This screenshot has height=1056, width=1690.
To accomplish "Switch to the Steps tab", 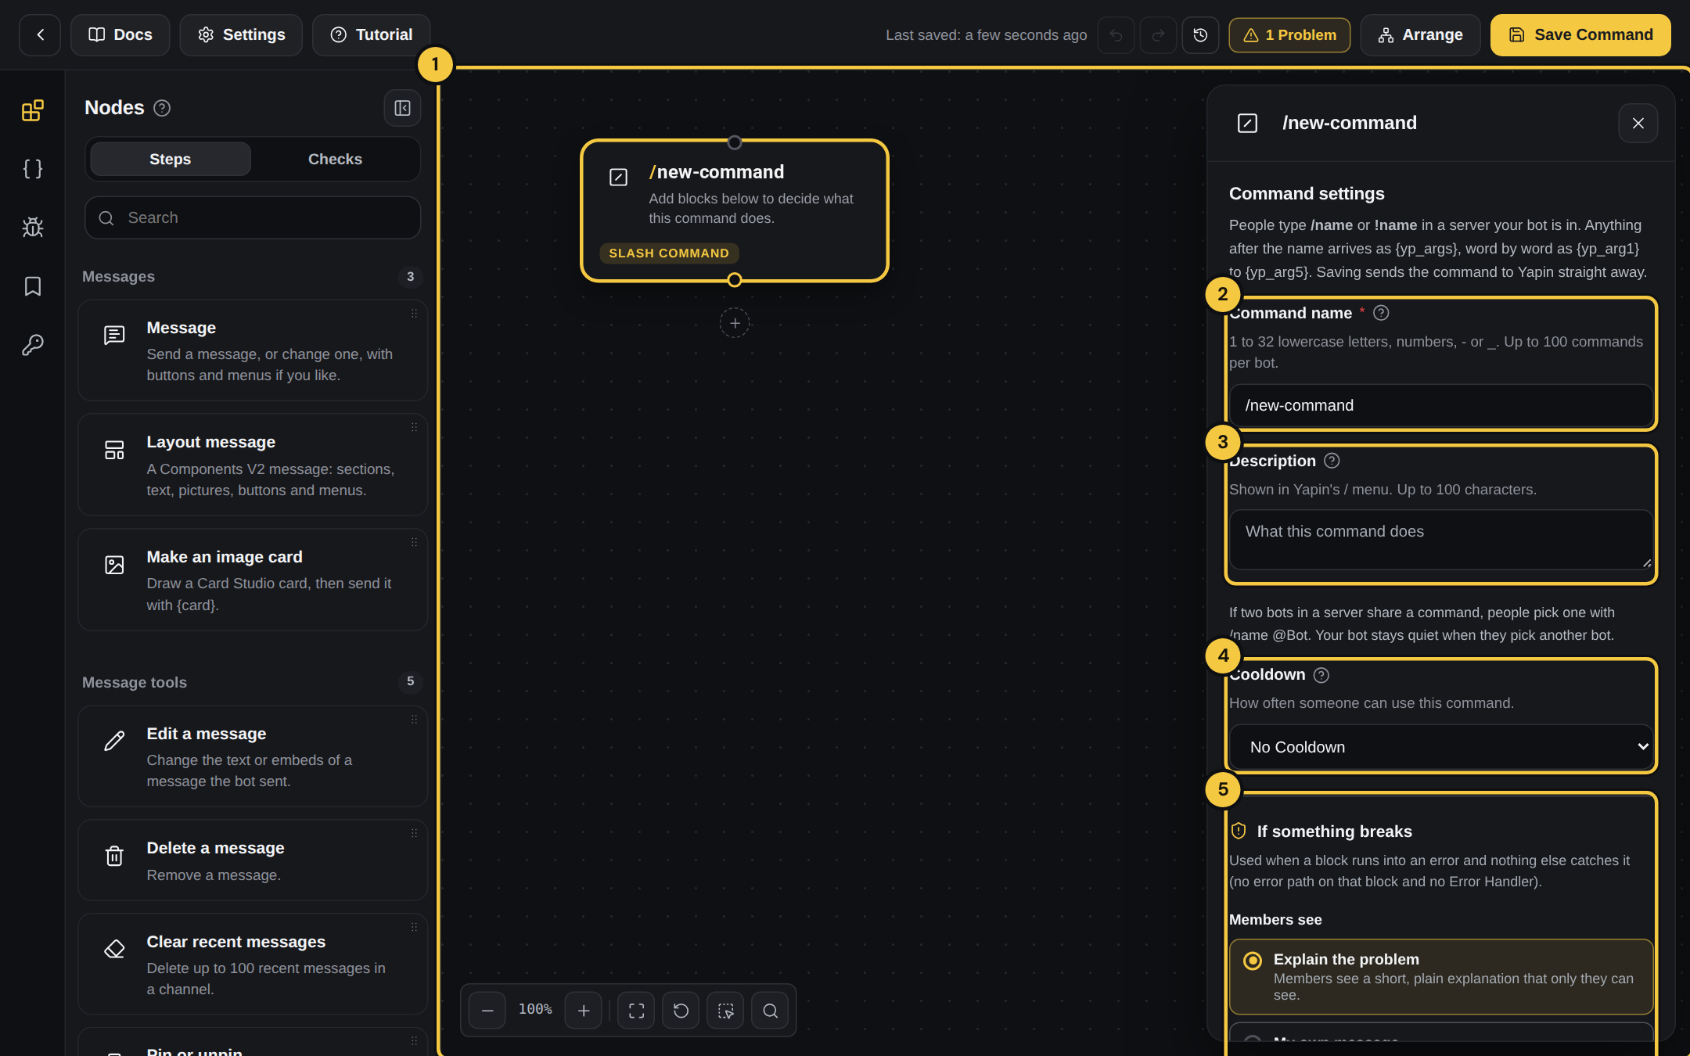I will 171,159.
